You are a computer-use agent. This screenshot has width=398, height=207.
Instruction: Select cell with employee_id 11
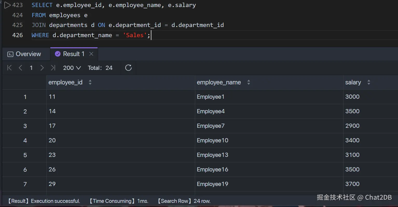[121, 97]
